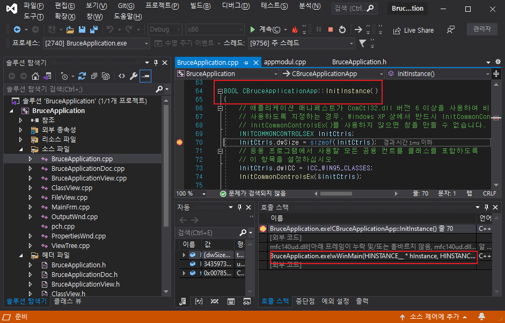Pin the Call Stack (호출 스택) panel

pyautogui.click(x=487, y=207)
